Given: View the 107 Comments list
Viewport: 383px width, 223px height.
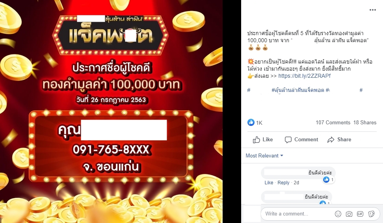Looking at the screenshot, I should click(x=333, y=122).
